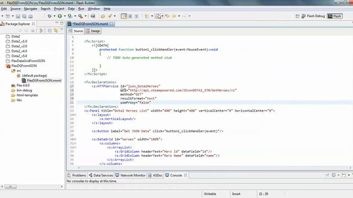Open the Search menu

(45, 9)
